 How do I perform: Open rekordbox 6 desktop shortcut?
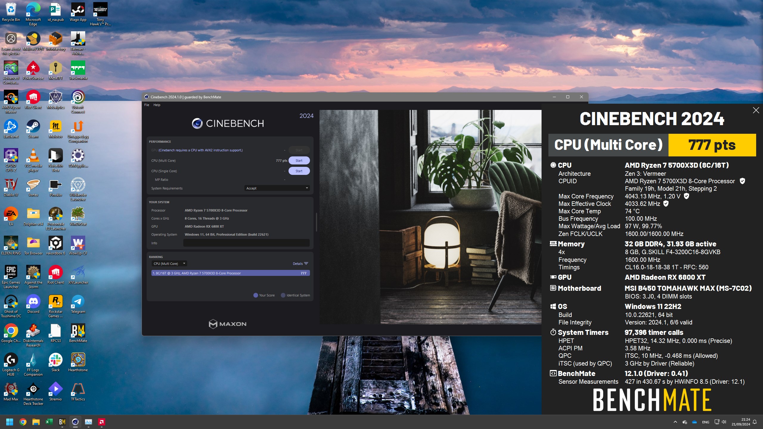tap(56, 246)
